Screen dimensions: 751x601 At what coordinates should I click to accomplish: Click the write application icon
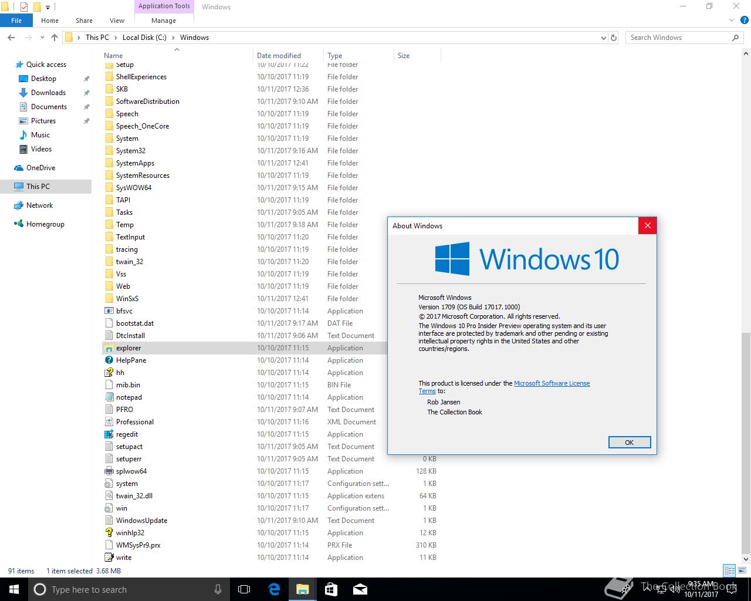pos(109,558)
